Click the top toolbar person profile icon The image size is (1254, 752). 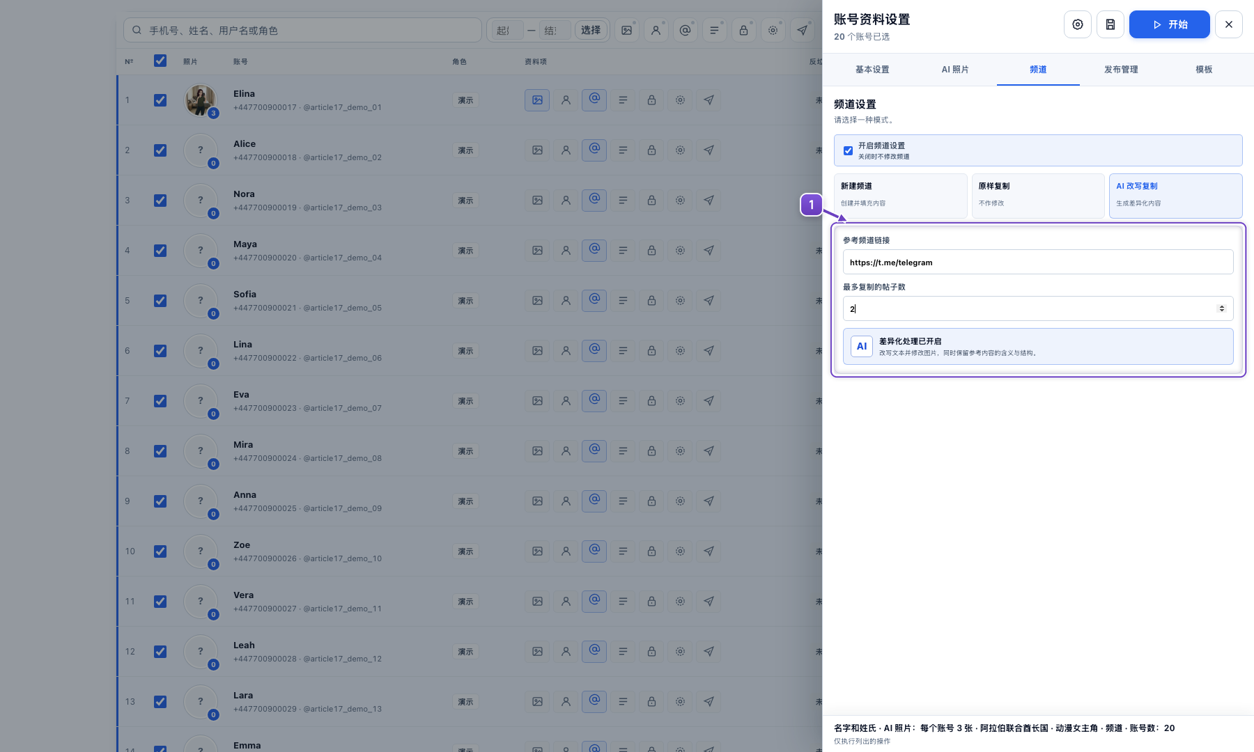656,30
